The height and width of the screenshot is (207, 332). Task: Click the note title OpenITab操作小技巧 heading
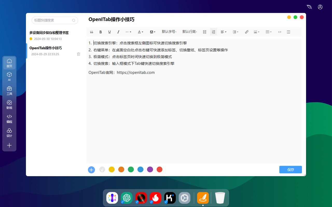pos(111,19)
